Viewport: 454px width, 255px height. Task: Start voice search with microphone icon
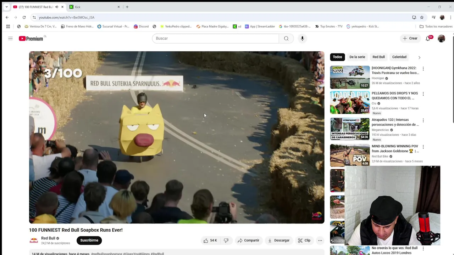[x=302, y=38]
